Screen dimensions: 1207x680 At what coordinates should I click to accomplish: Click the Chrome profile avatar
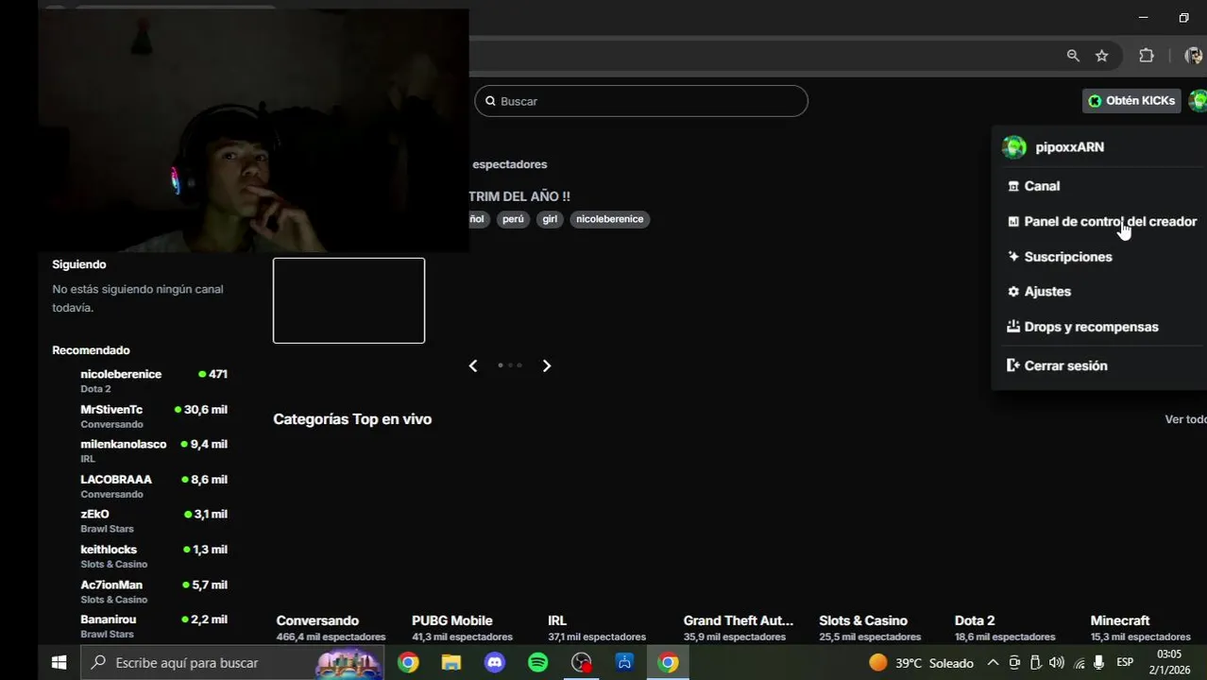[1193, 56]
